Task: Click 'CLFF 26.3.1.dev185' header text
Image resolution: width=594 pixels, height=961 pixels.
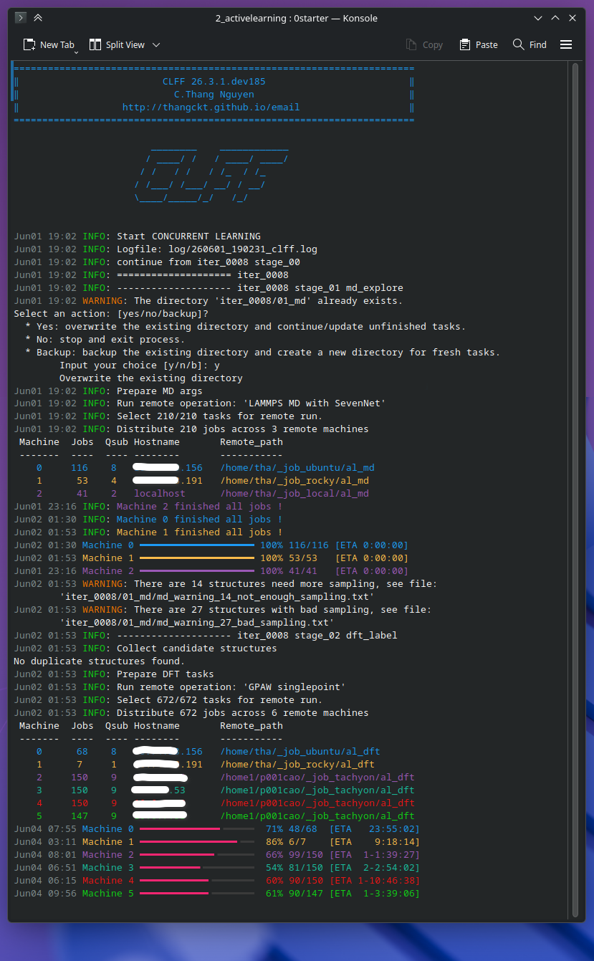Action: tap(214, 82)
